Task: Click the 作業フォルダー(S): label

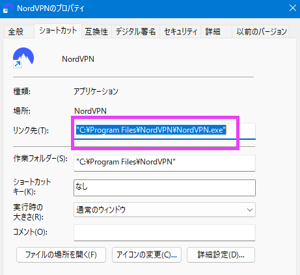Action: click(x=40, y=159)
